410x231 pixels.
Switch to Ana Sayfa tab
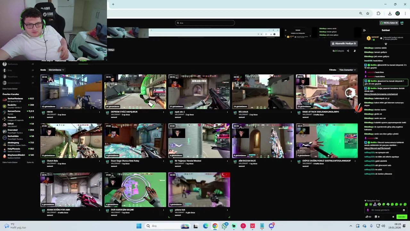[47, 60]
